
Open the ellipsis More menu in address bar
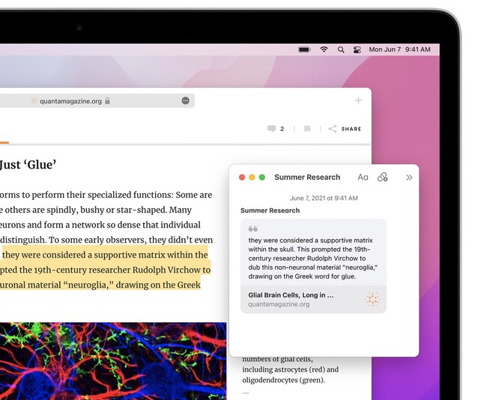coord(185,100)
